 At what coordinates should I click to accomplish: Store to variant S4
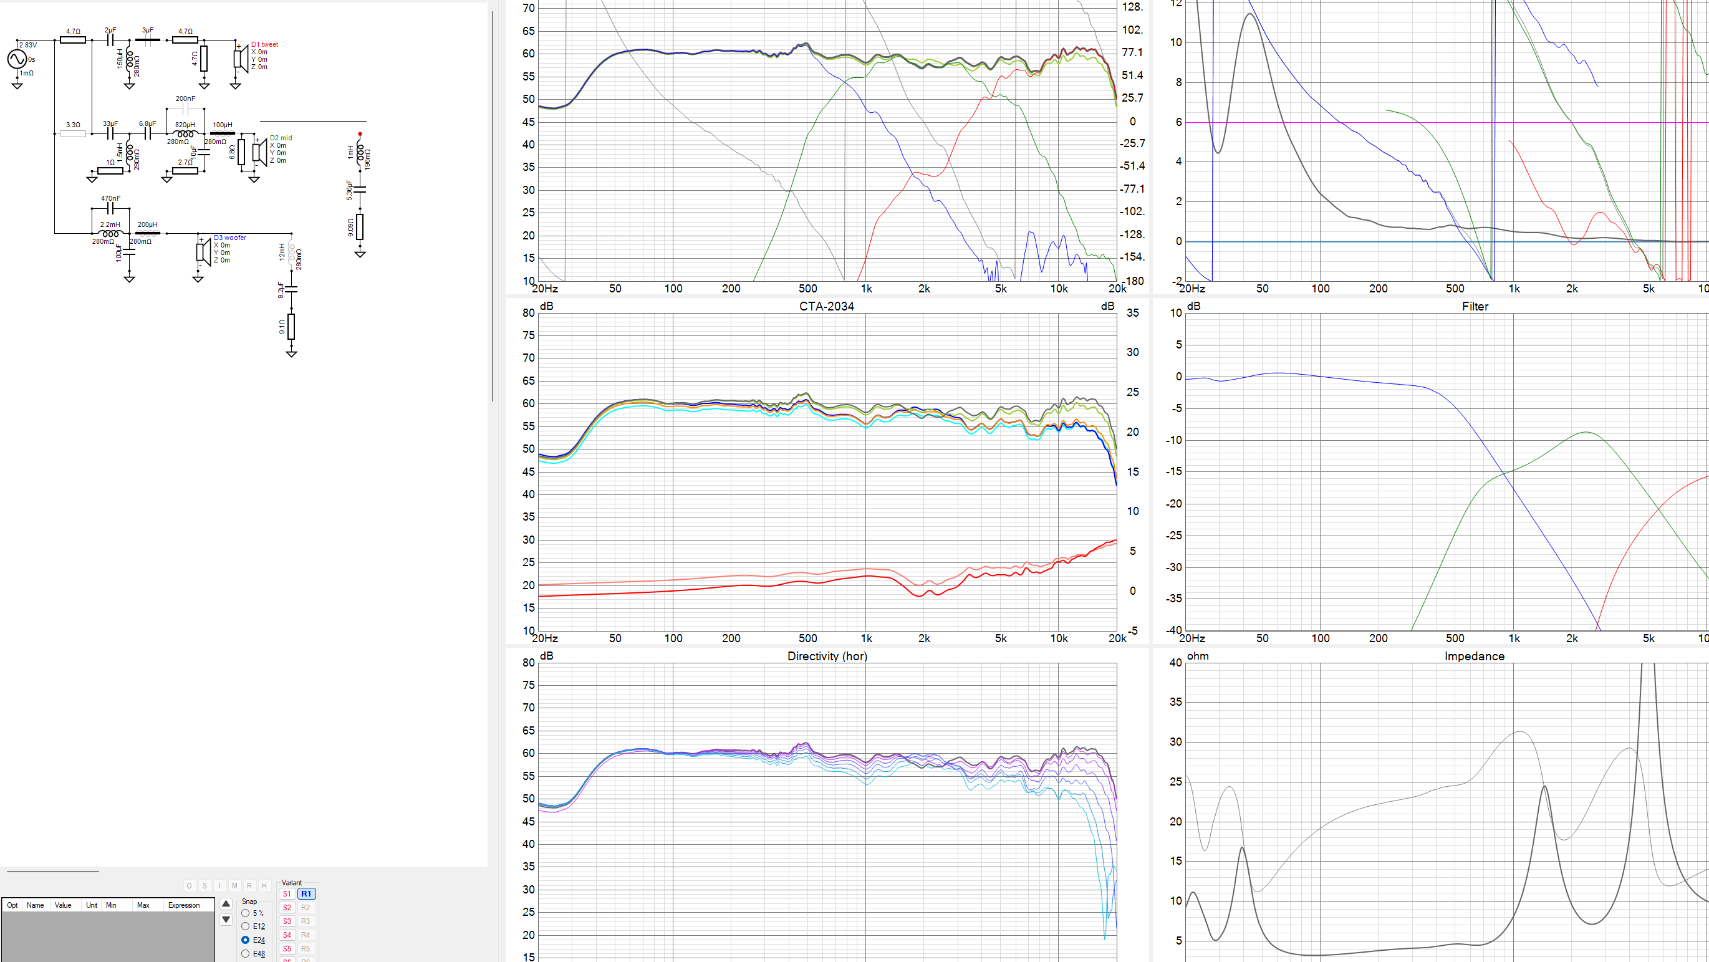coord(287,935)
